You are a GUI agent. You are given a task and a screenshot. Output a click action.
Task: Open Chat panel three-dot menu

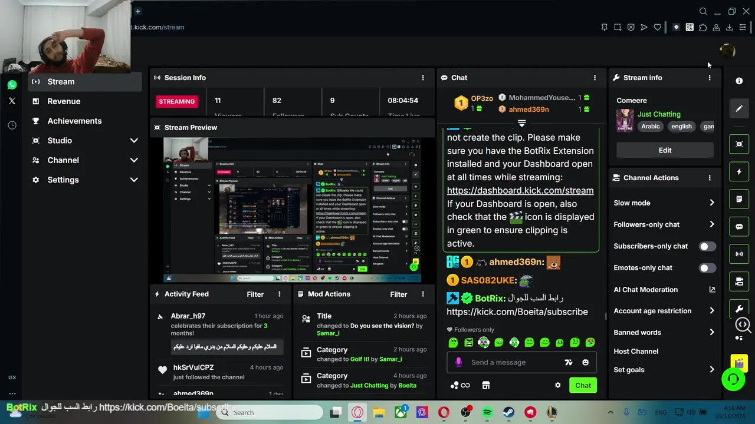(595, 78)
